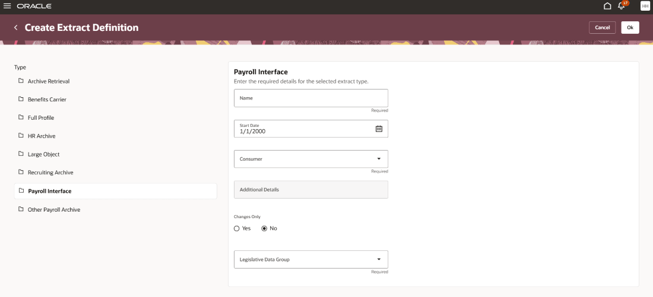The image size is (653, 297).
Task: Focus the Name input field
Action: 311,98
